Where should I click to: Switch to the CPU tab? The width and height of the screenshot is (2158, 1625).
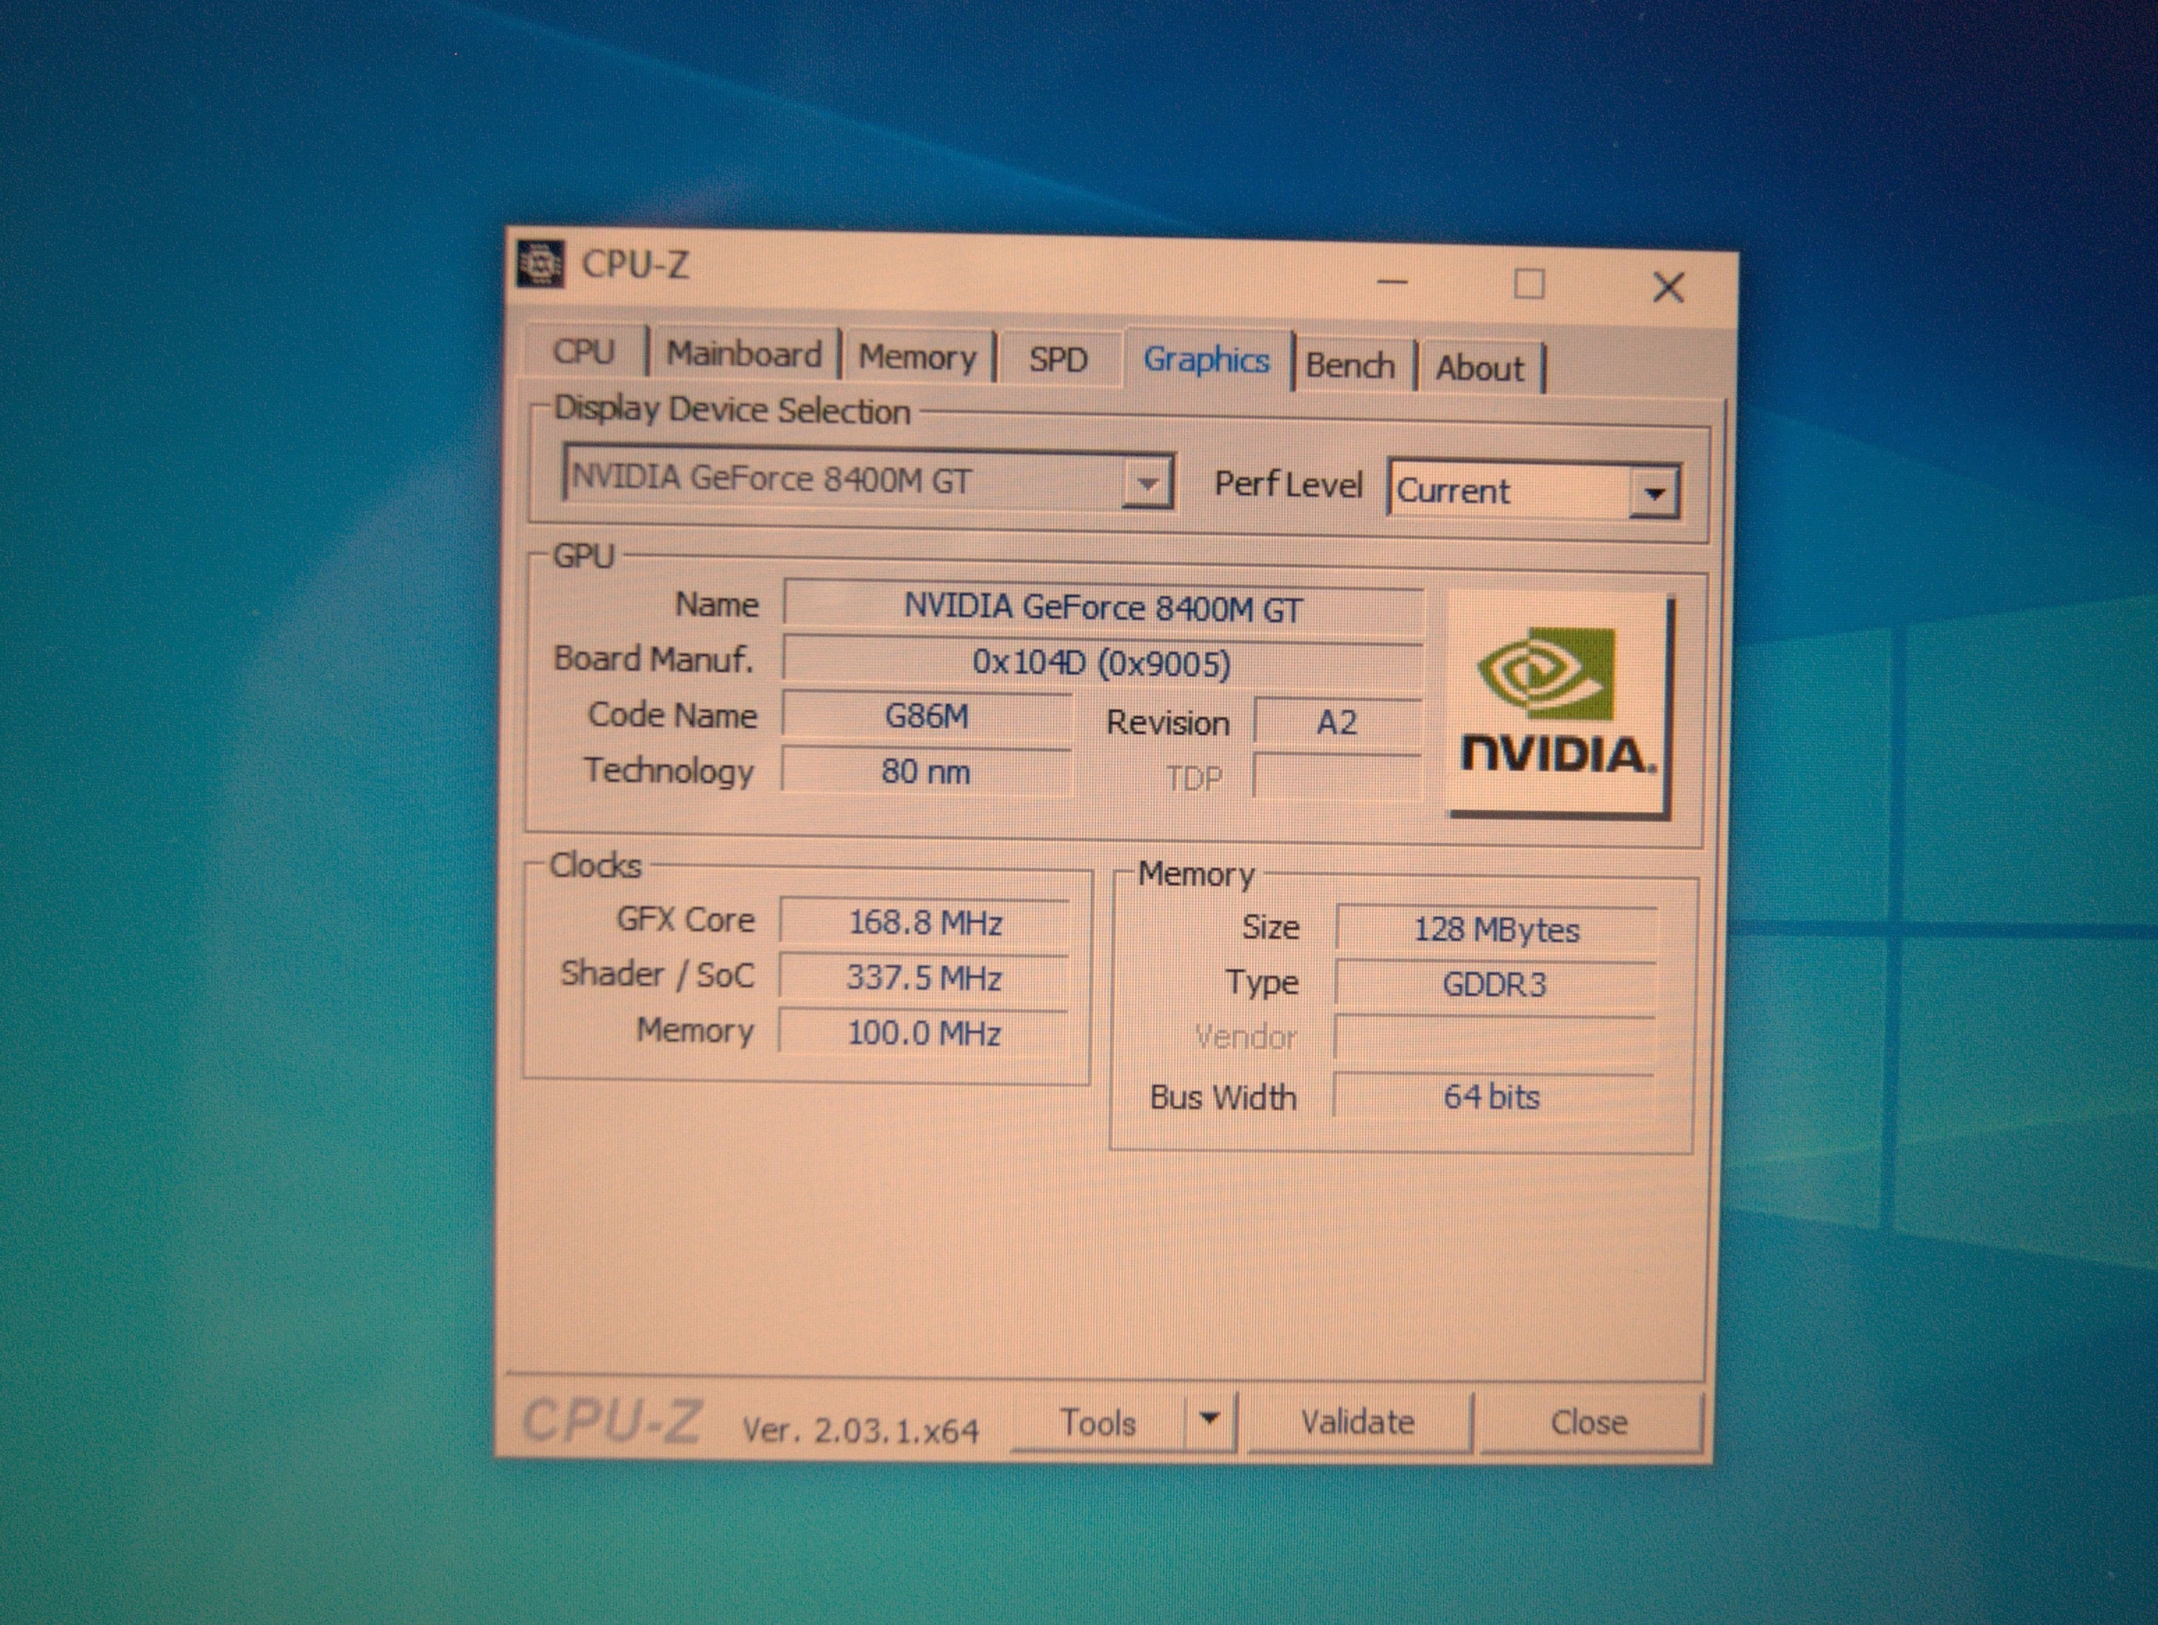pyautogui.click(x=584, y=351)
